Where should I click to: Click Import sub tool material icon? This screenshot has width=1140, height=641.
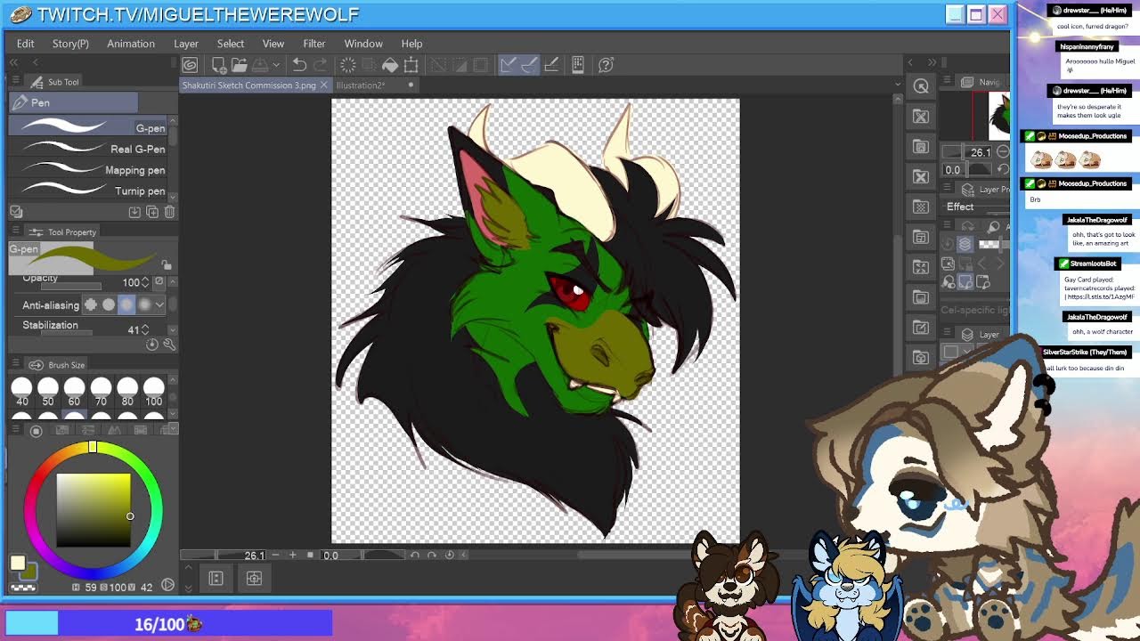(x=134, y=212)
